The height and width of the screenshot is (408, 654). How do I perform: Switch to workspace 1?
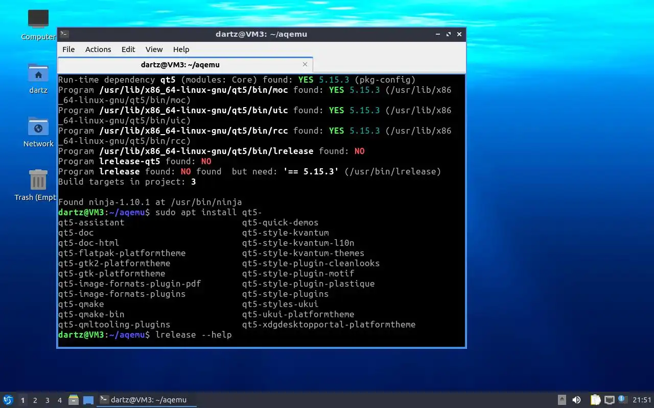coord(22,400)
